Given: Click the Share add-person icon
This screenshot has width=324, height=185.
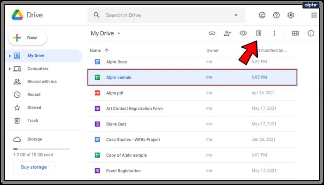Looking at the screenshot, I should [x=227, y=33].
